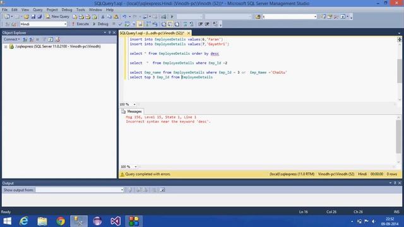
Task: Close the SQLQuery1.sql tab
Action: 189,33
